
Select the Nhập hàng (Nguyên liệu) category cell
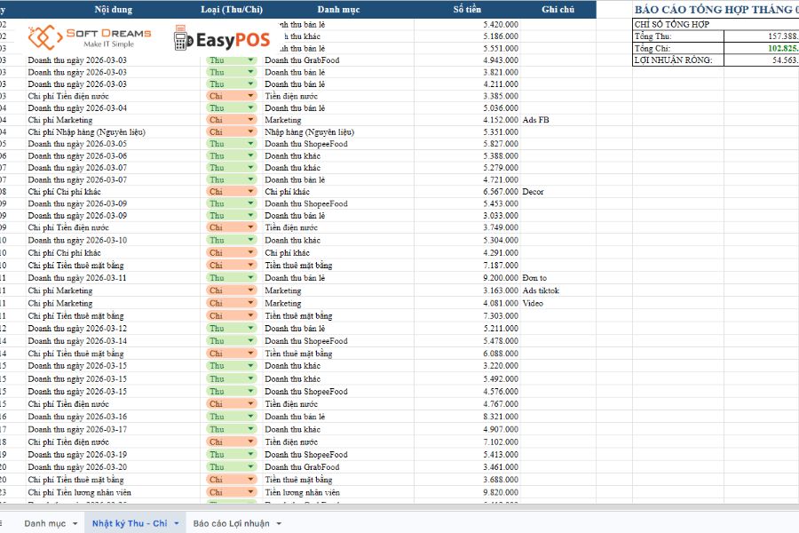[338, 132]
